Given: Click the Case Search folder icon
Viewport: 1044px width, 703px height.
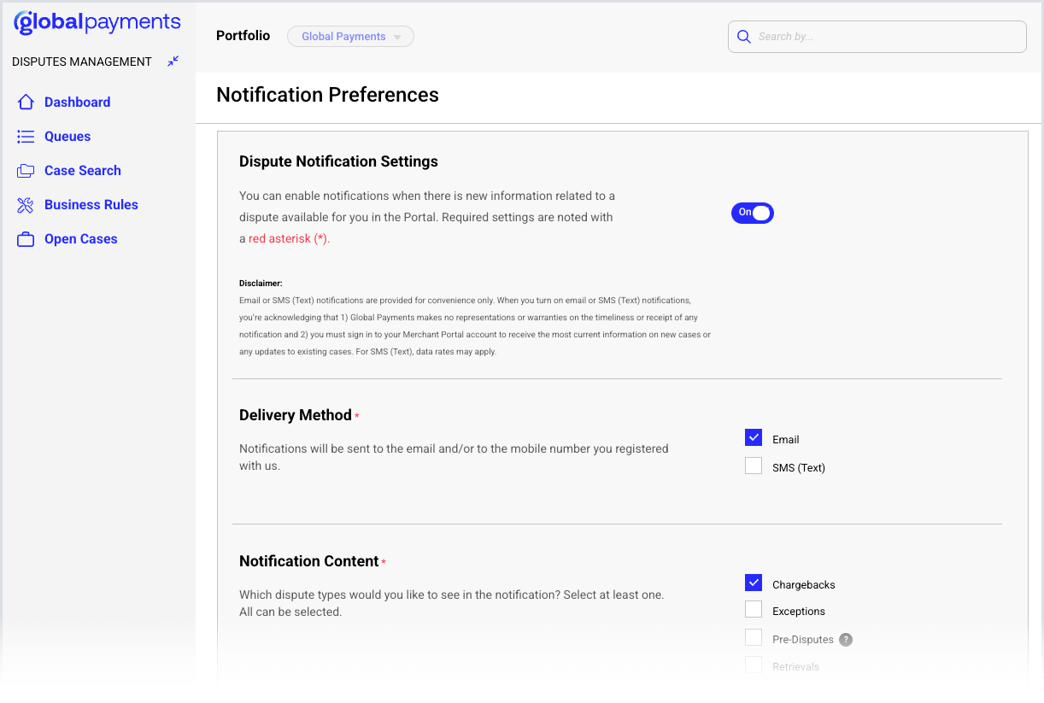Looking at the screenshot, I should pos(26,171).
